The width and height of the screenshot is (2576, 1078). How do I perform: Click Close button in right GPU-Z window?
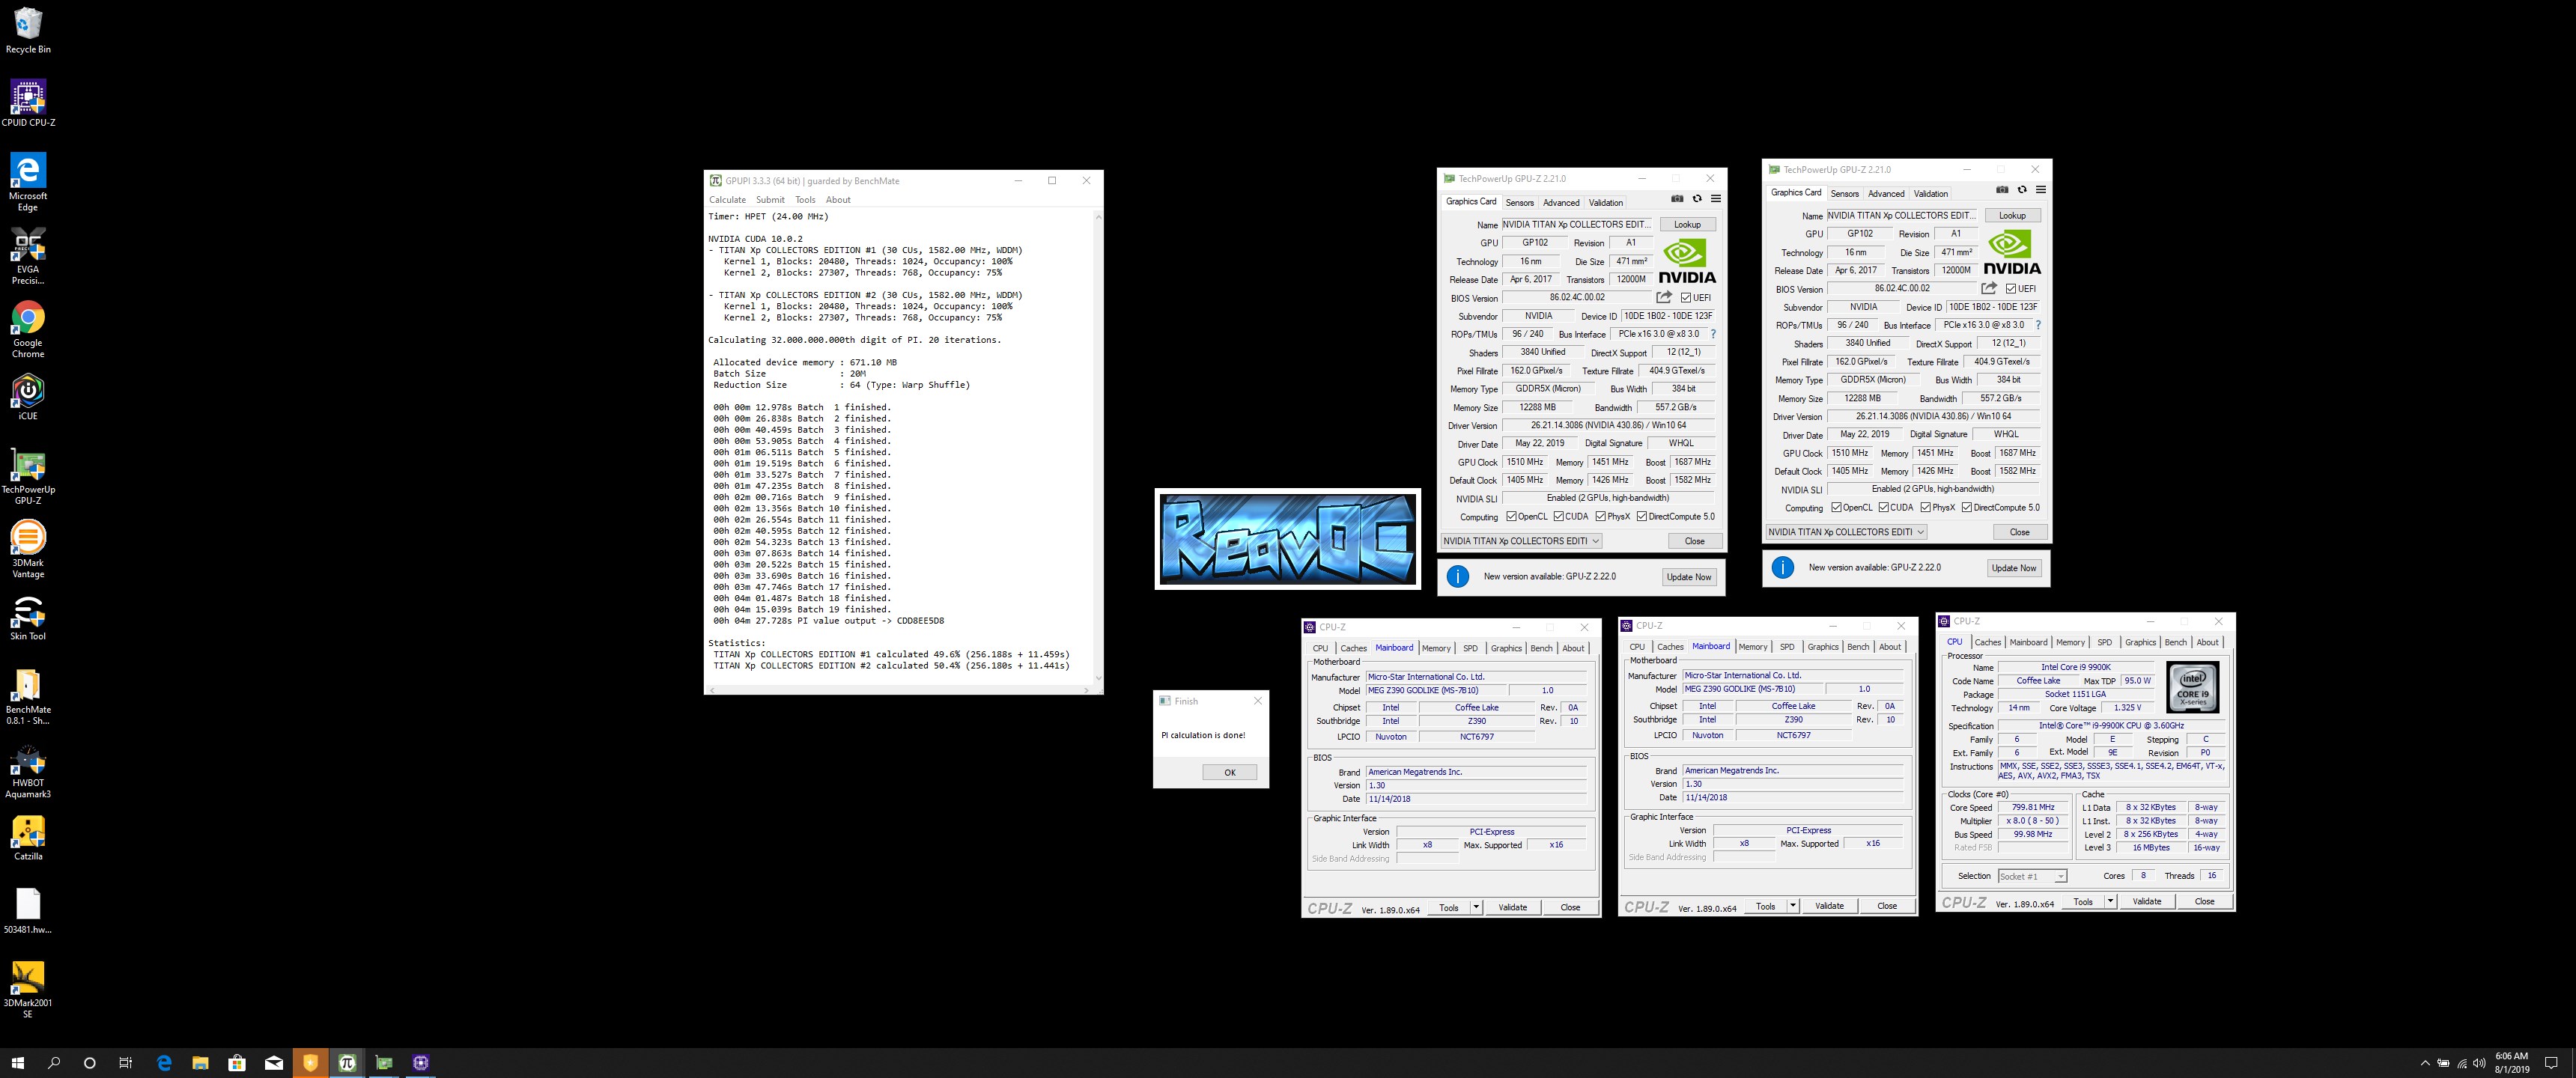2020,532
